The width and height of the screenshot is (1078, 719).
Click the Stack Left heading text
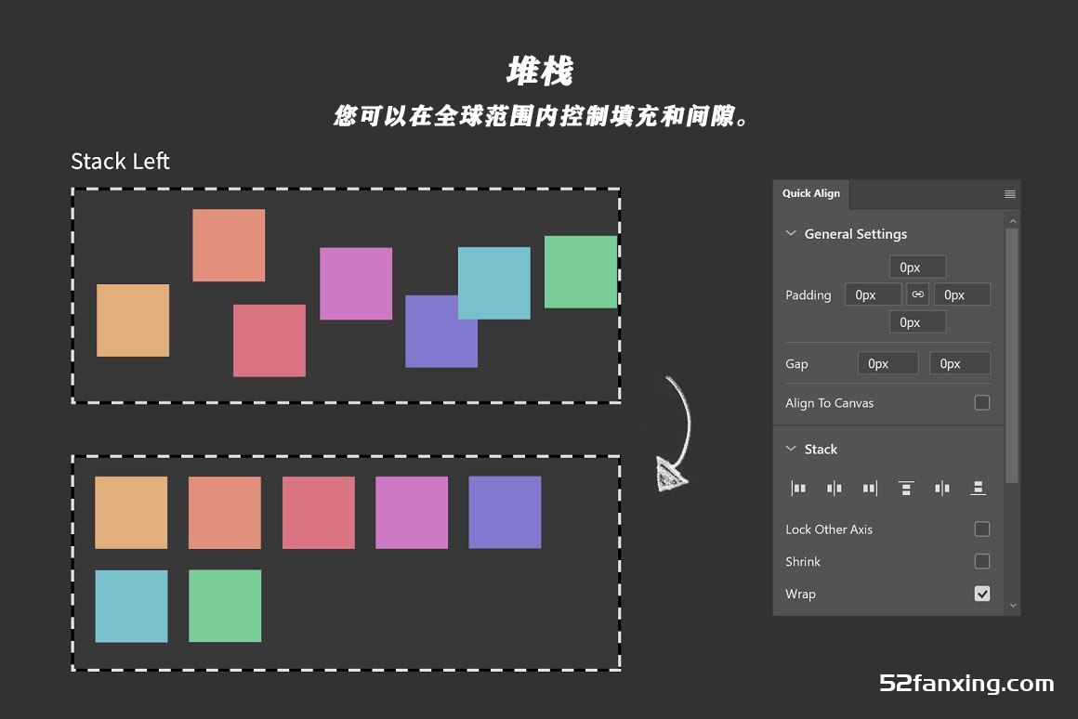click(120, 161)
